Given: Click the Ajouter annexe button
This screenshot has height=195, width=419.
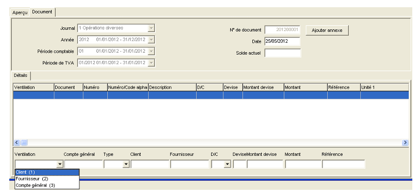Looking at the screenshot, I should [x=327, y=30].
